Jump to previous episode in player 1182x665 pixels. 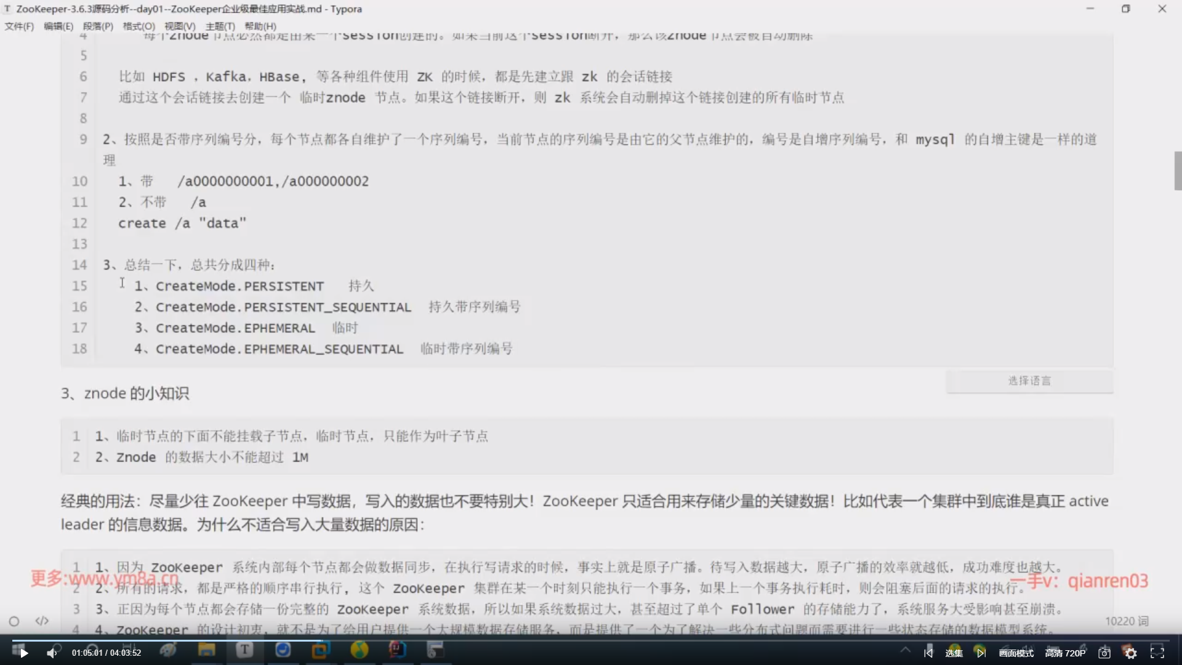(928, 653)
